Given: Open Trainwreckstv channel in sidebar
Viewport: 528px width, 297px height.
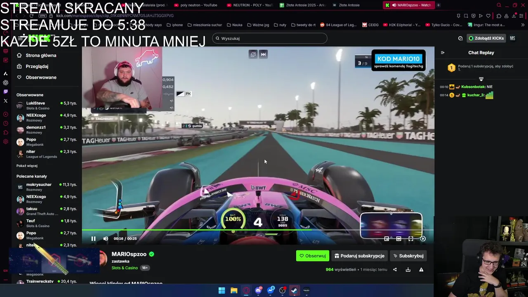Looking at the screenshot, I should (x=47, y=281).
